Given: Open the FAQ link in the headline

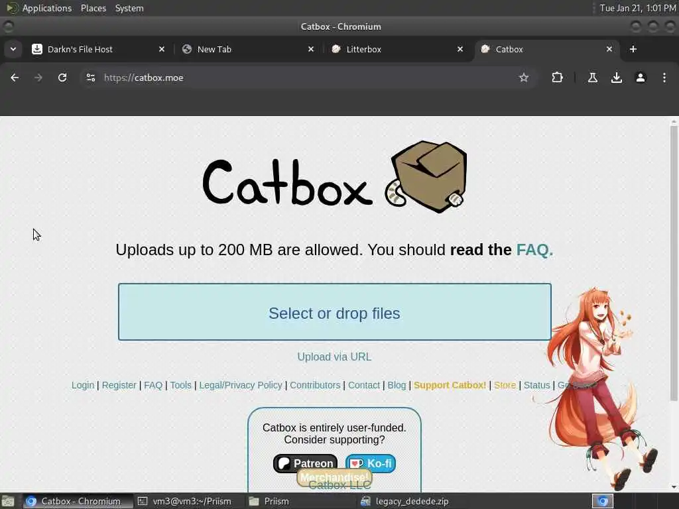Looking at the screenshot, I should pyautogui.click(x=534, y=250).
